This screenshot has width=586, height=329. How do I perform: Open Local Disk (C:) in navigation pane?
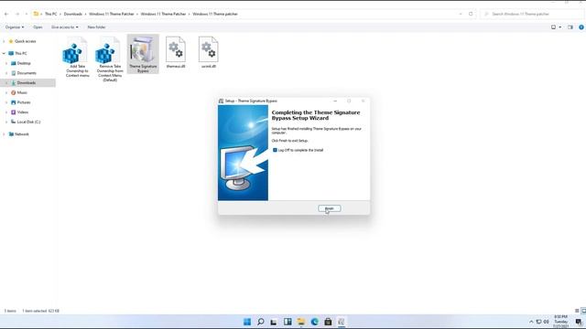[28, 122]
